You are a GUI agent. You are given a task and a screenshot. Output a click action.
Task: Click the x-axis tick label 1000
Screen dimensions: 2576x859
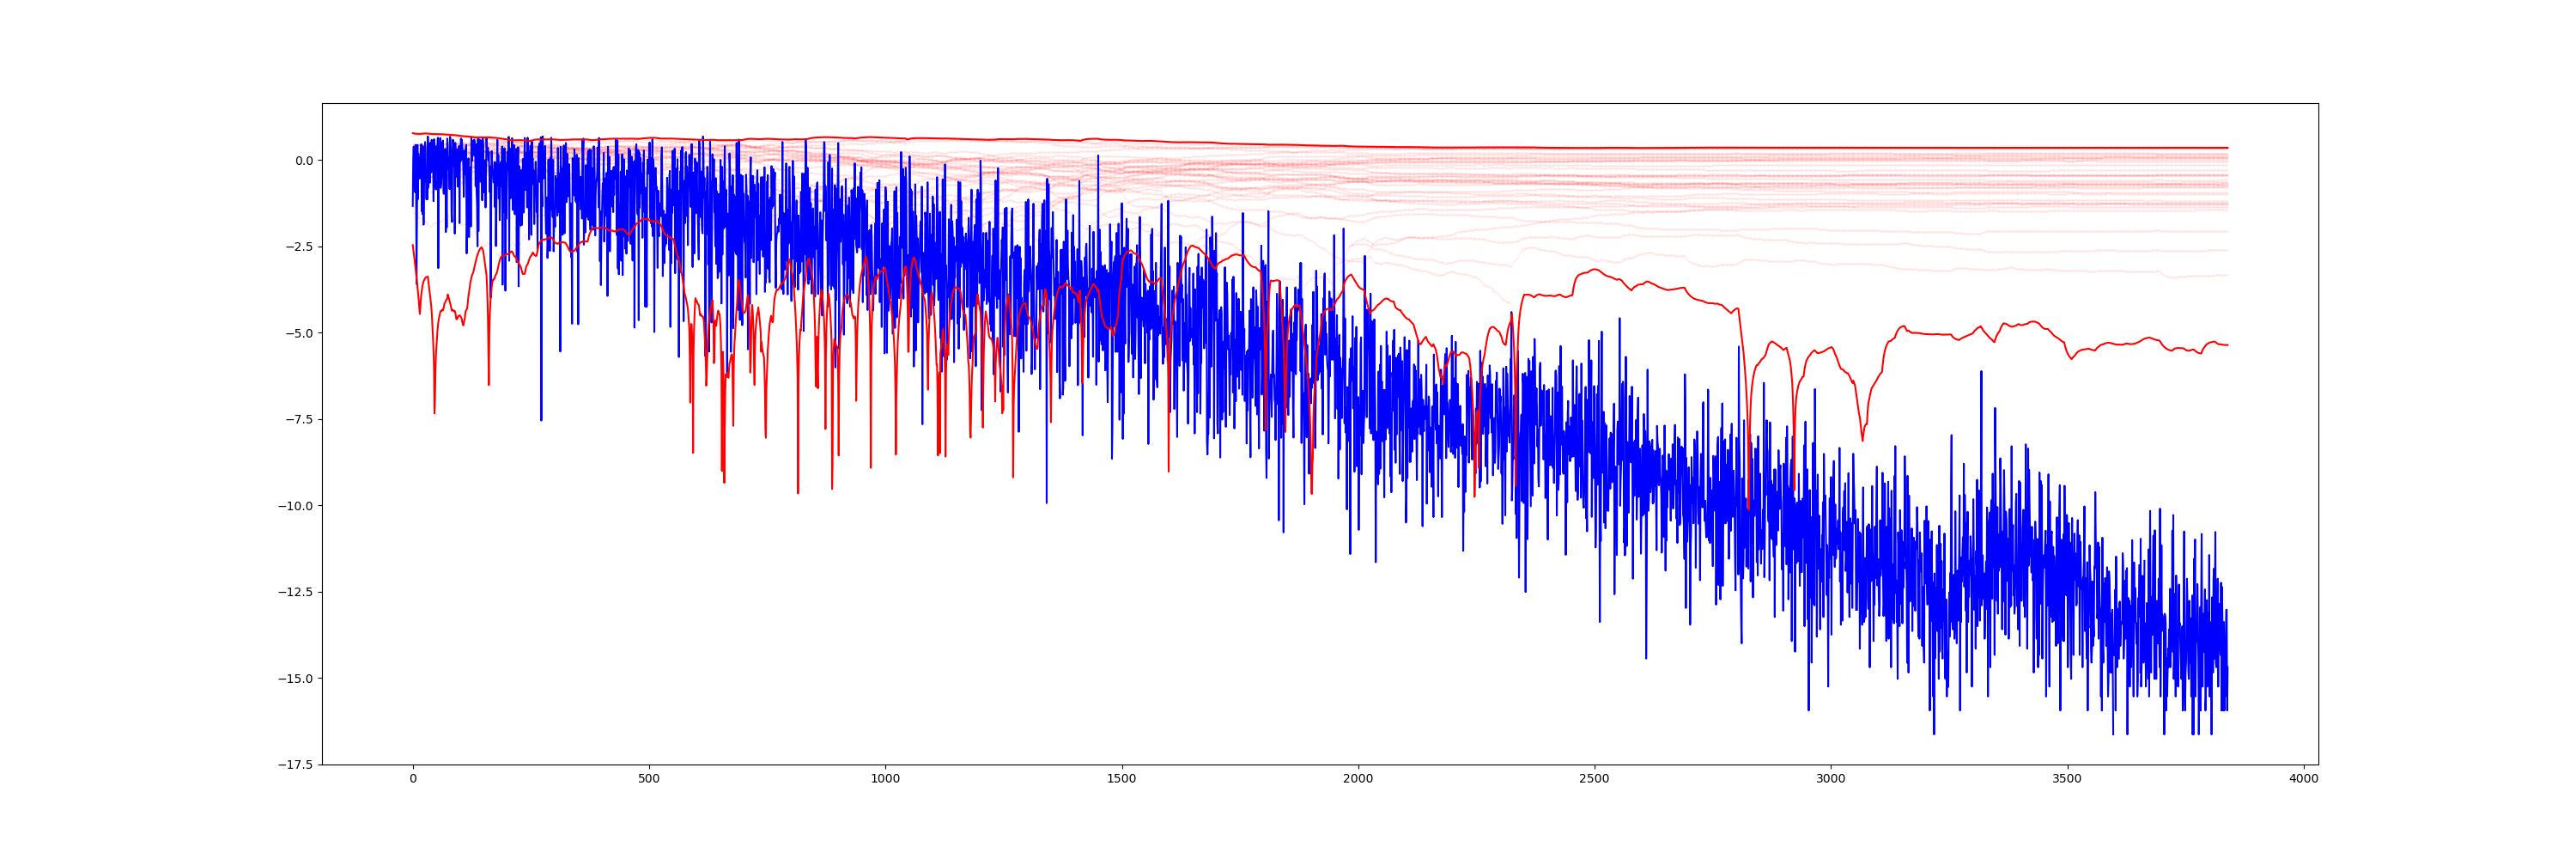885,779
